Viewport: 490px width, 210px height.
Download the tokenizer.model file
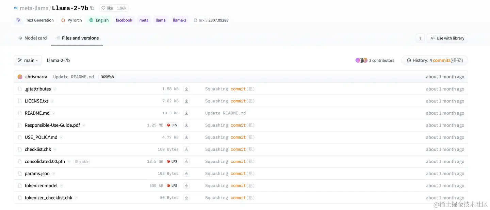(186, 185)
